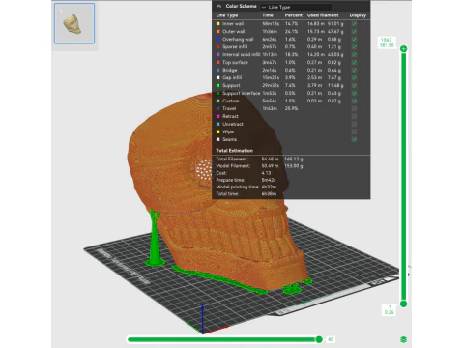Toggle the Seams display checkbox
The width and height of the screenshot is (464, 348).
(x=354, y=139)
